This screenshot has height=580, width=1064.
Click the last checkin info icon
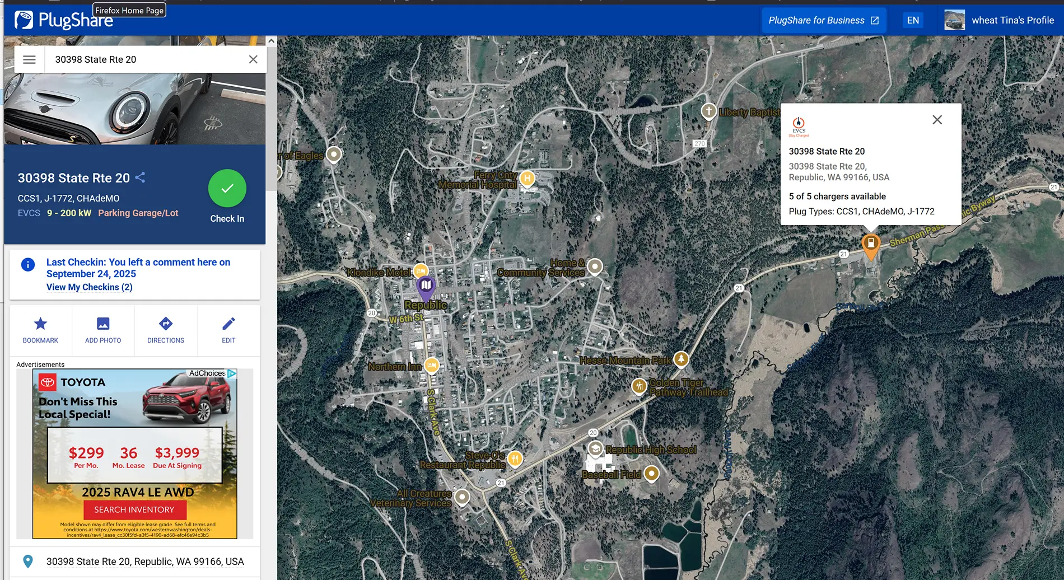point(28,264)
